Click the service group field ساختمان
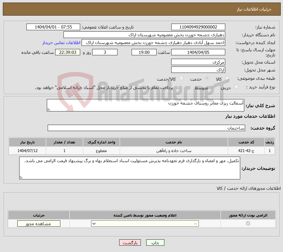283x252 pixels. (x=146, y=128)
